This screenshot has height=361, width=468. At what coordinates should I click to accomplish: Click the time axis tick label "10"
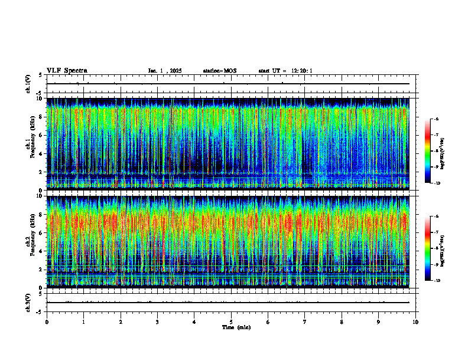[x=415, y=322]
